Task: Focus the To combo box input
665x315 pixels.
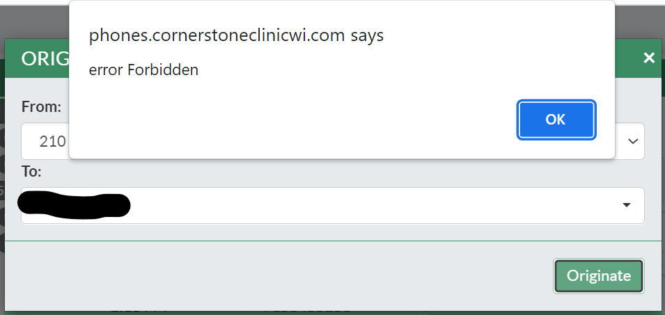Action: [x=333, y=205]
